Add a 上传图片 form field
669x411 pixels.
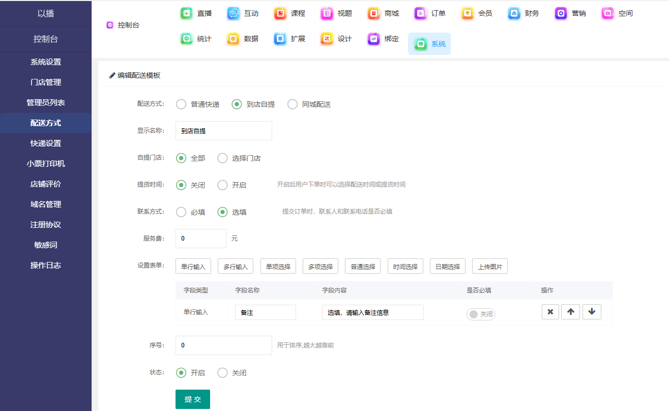tap(489, 267)
